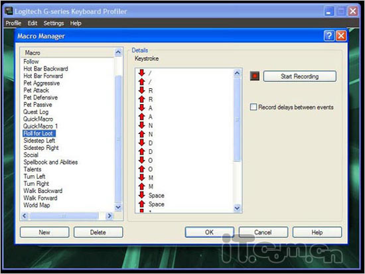Click macro list scroll up arrow
The width and height of the screenshot is (365, 274).
(118, 52)
